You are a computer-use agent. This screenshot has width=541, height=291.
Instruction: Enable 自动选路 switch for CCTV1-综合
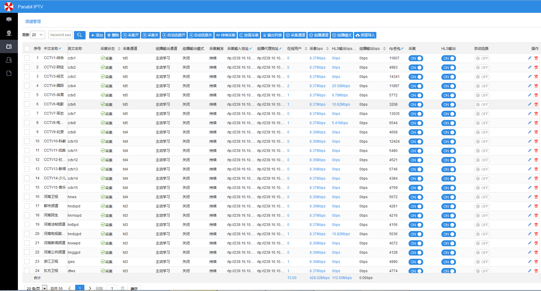pos(482,58)
